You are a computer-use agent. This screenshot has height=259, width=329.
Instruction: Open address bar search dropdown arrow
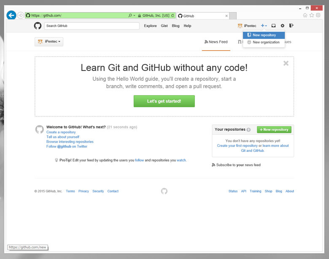tap(134, 16)
